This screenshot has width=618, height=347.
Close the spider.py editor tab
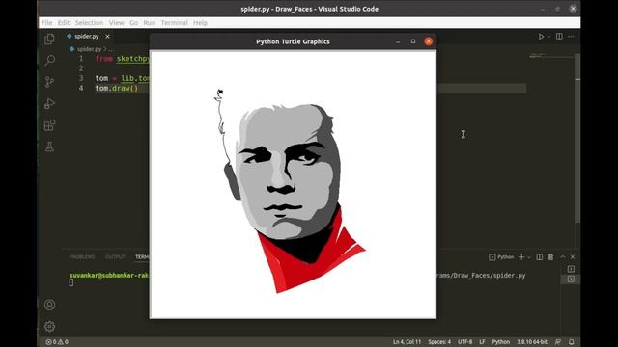pos(107,37)
